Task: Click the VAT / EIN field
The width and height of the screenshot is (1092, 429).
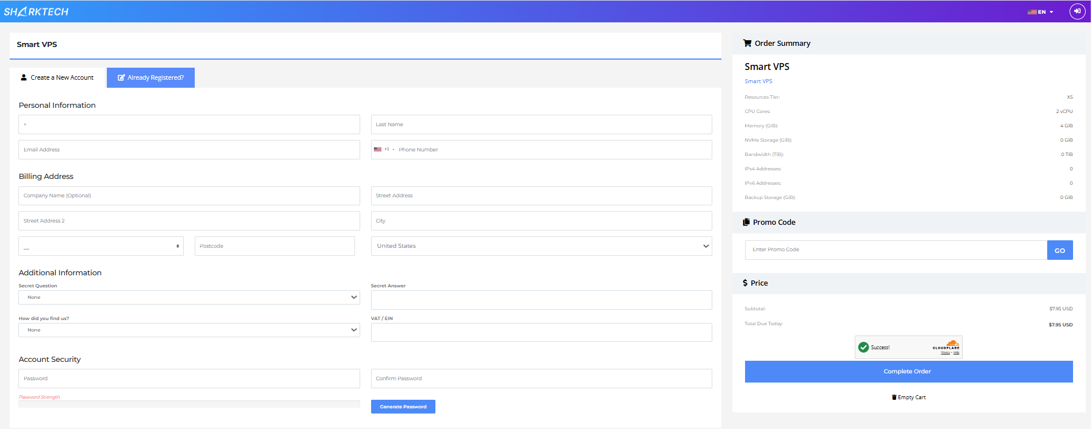Action: coord(541,332)
